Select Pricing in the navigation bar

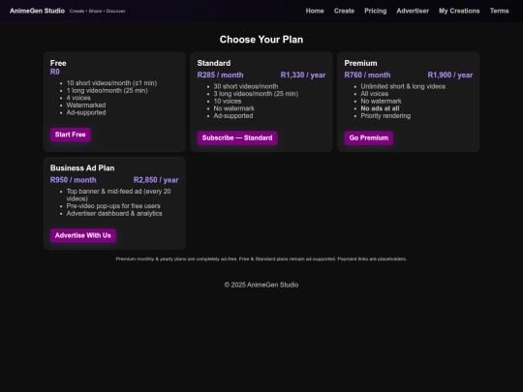pos(375,11)
